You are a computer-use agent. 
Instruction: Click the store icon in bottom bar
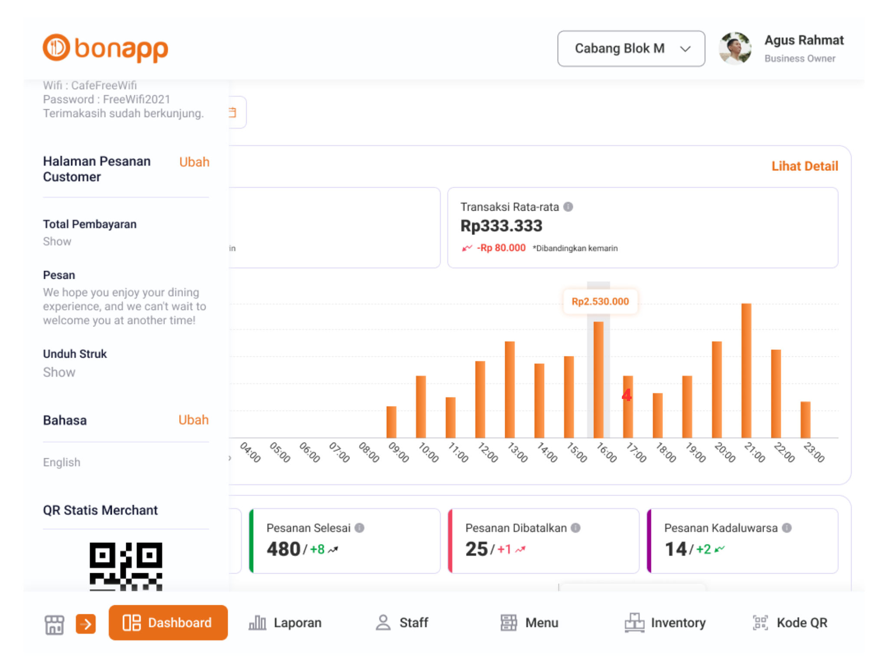tap(54, 624)
